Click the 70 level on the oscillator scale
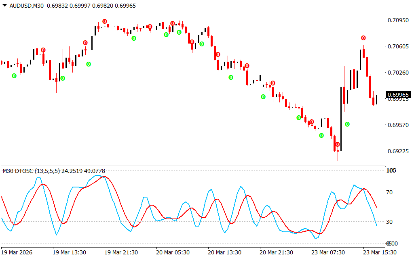The width and height of the screenshot is (414, 258). pos(390,192)
